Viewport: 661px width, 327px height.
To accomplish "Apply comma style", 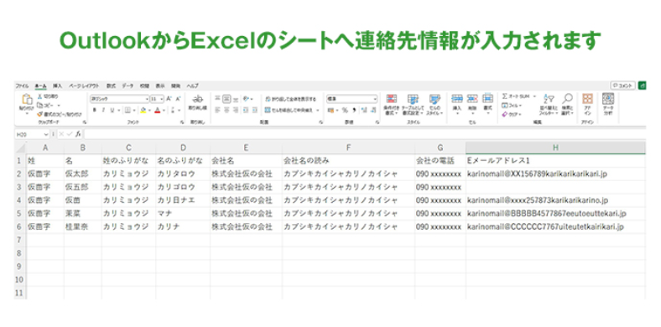I will coord(354,110).
